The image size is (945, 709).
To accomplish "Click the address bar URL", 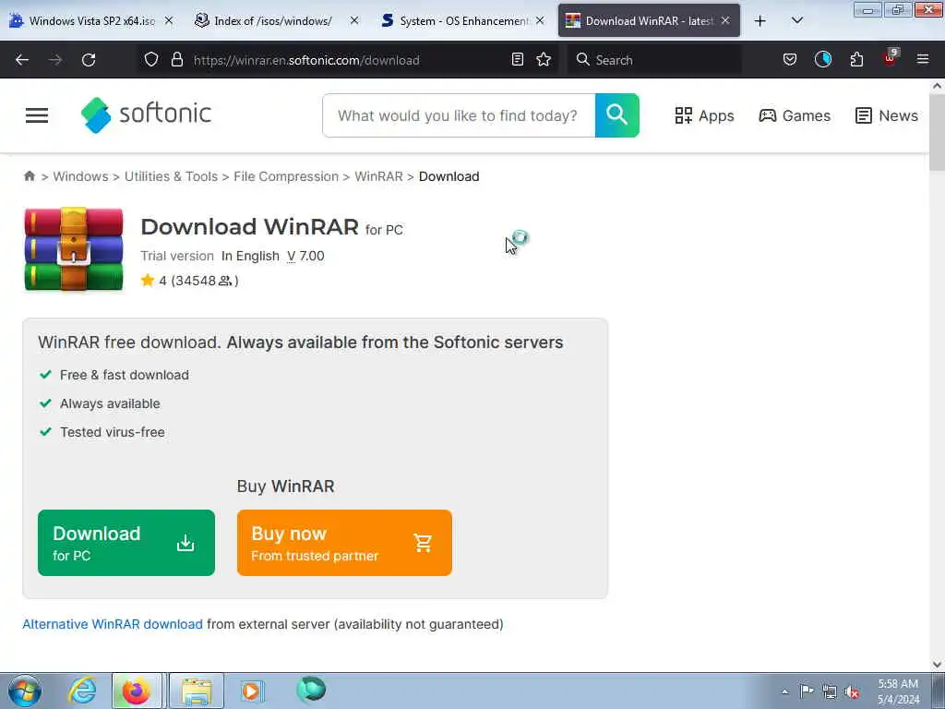I will tap(306, 60).
